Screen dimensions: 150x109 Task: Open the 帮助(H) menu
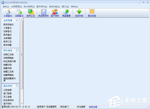(x=74, y=6)
